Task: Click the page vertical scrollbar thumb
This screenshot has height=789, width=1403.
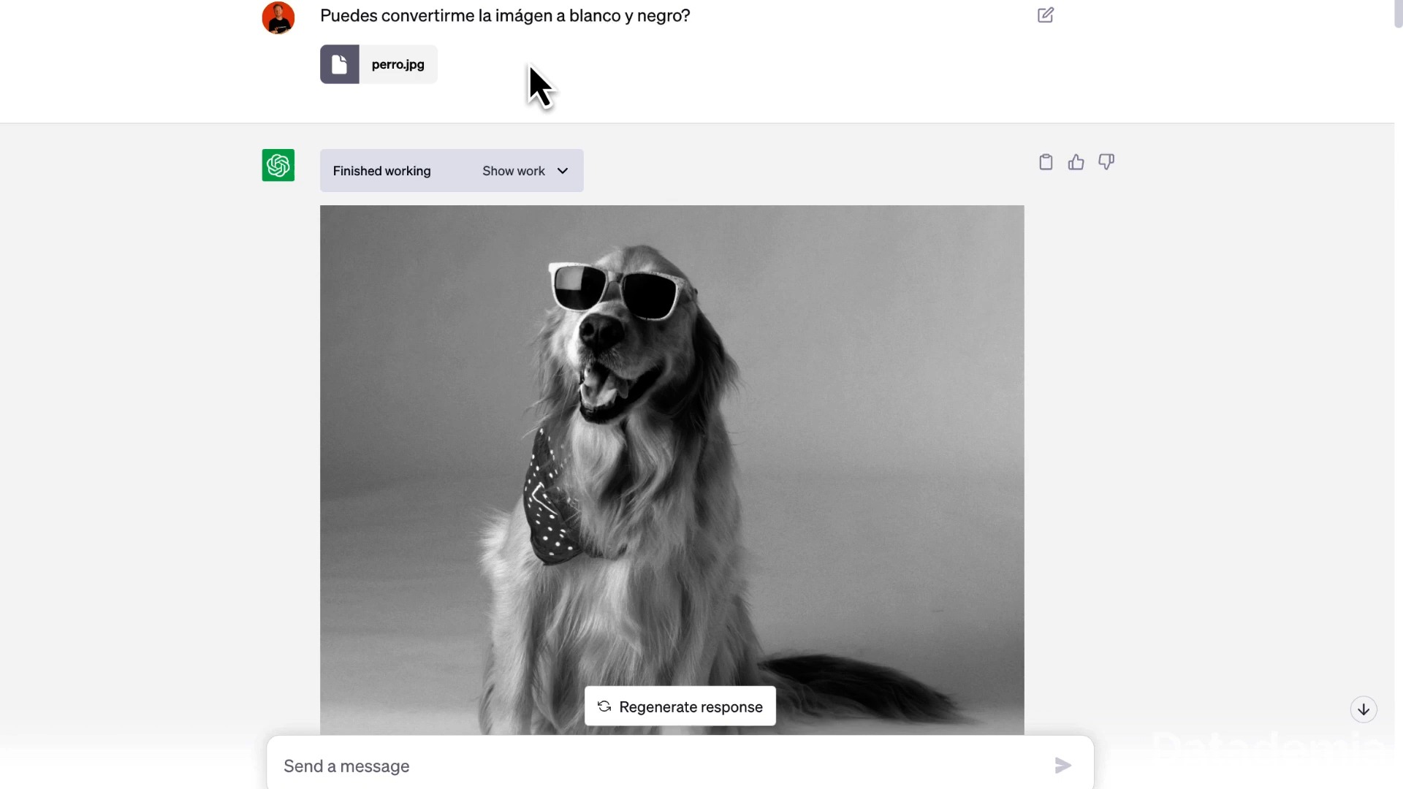Action: click(x=1398, y=14)
